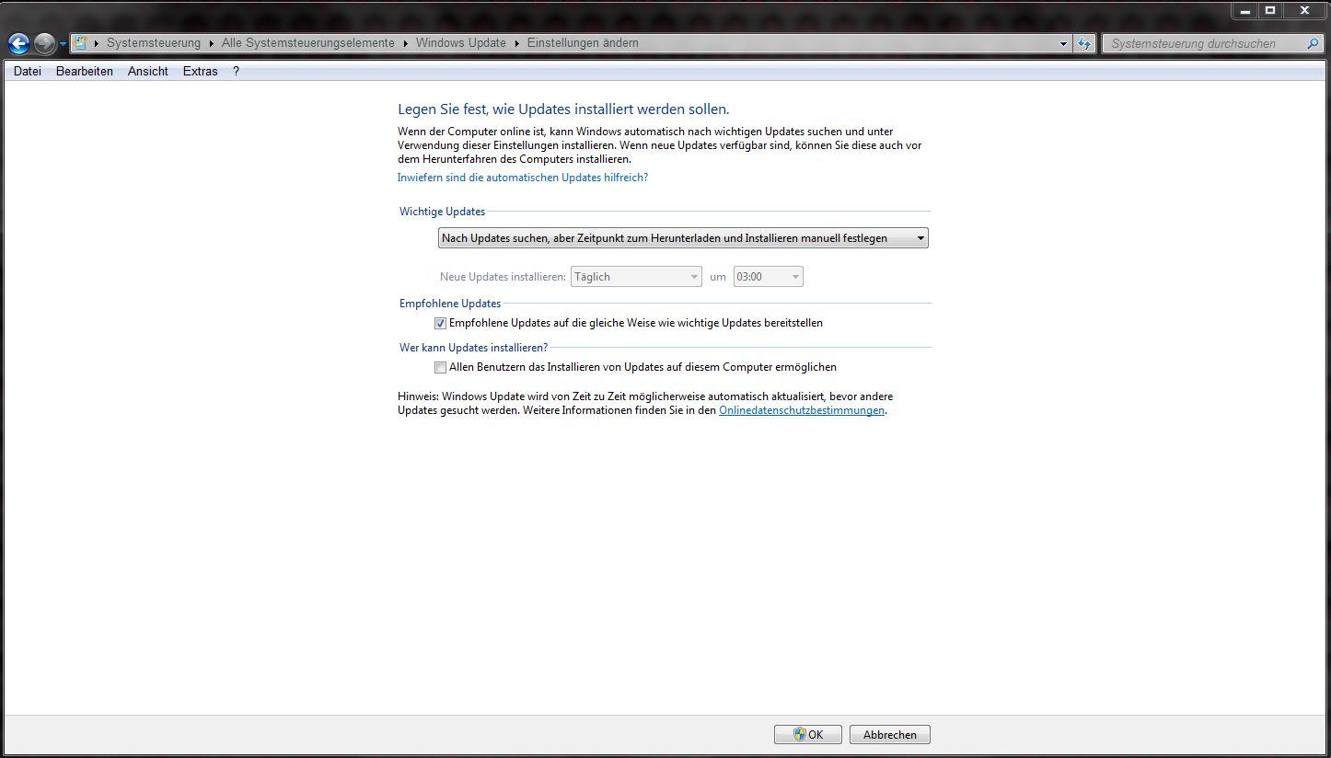This screenshot has height=758, width=1331.
Task: Open the Ansicht menu
Action: (148, 71)
